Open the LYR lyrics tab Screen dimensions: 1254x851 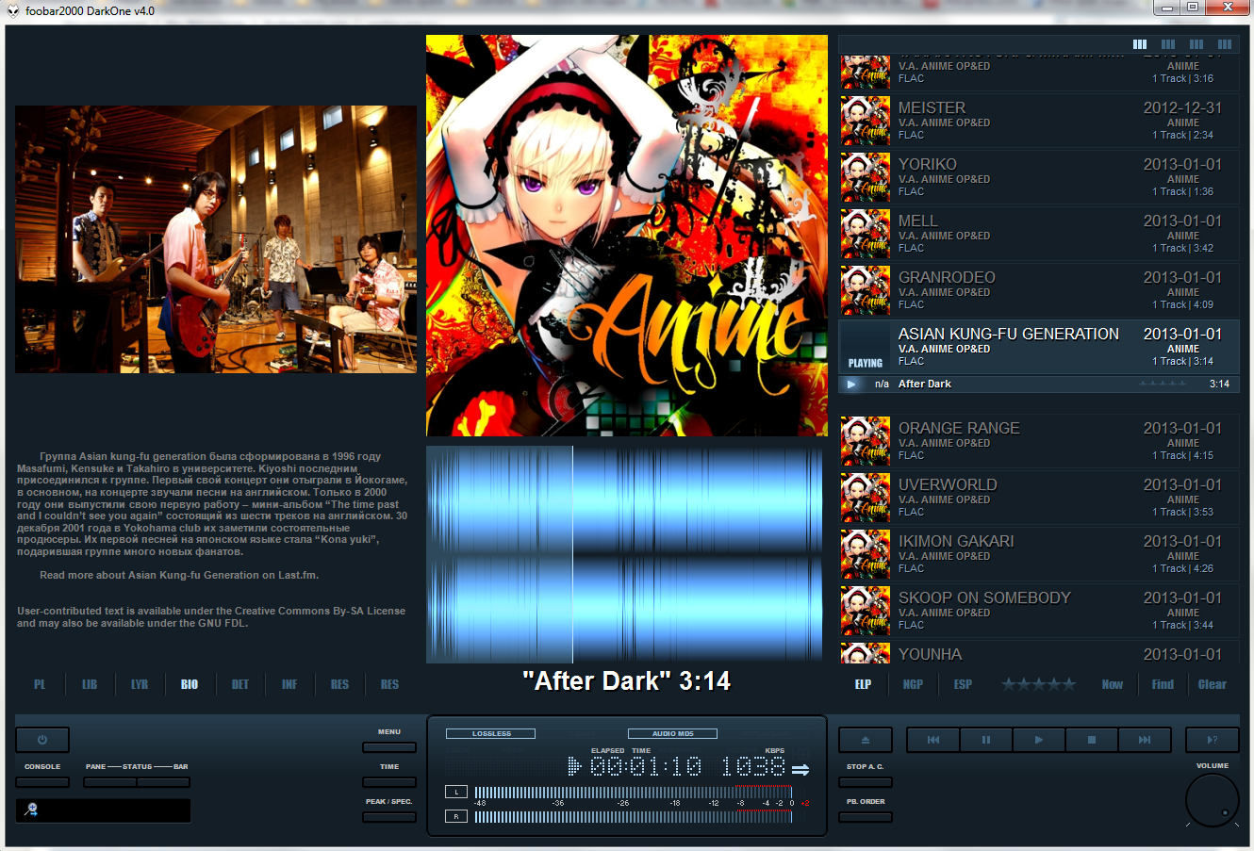click(140, 684)
